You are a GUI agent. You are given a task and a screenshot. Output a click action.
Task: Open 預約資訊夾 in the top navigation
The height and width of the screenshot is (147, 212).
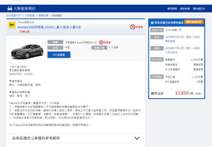[199, 9]
